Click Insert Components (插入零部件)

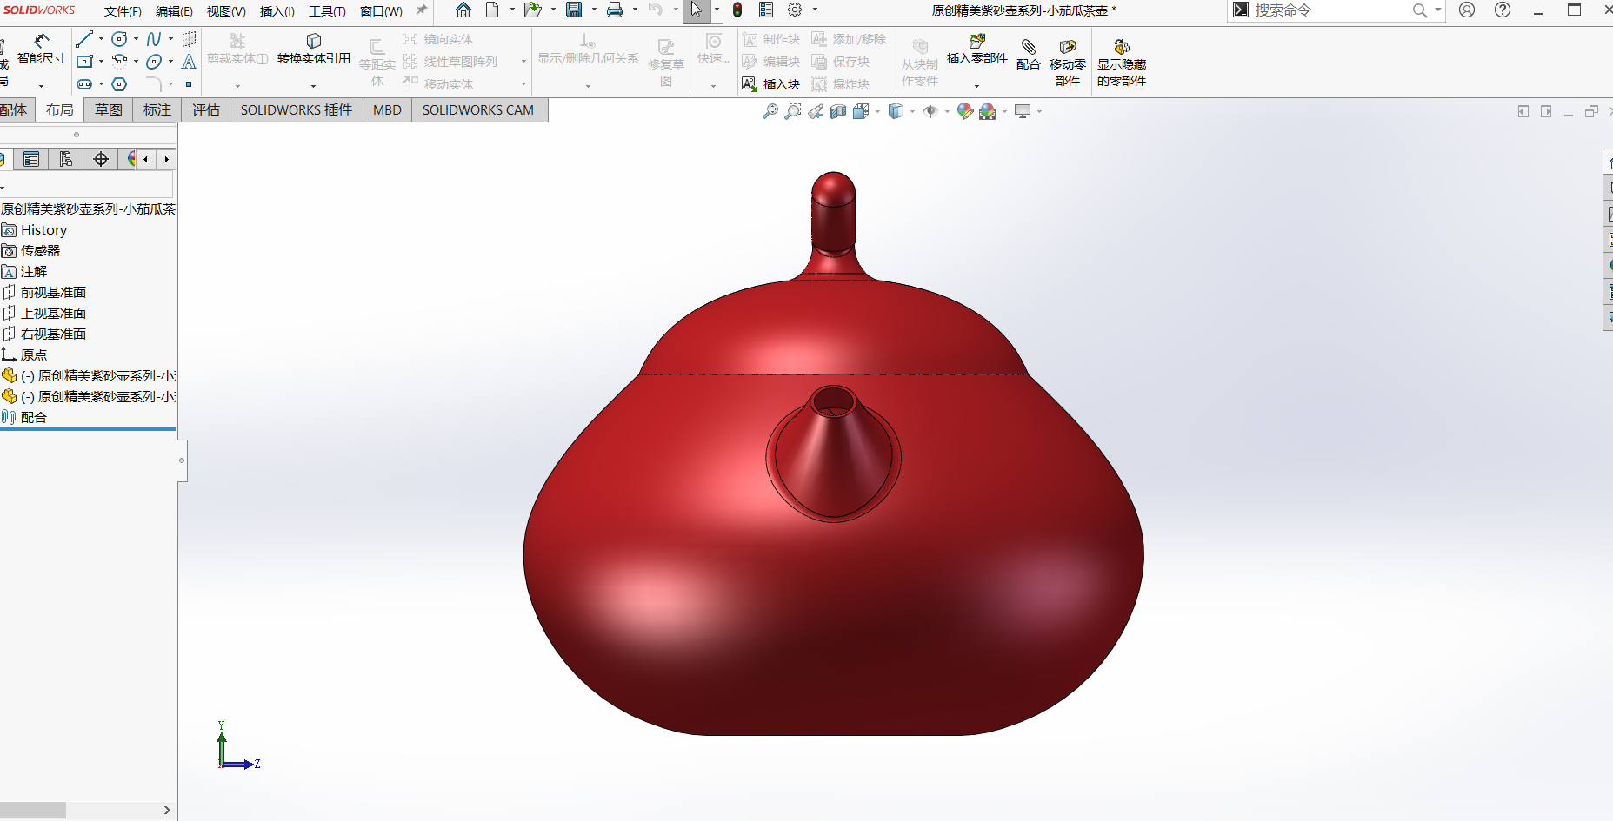(977, 50)
